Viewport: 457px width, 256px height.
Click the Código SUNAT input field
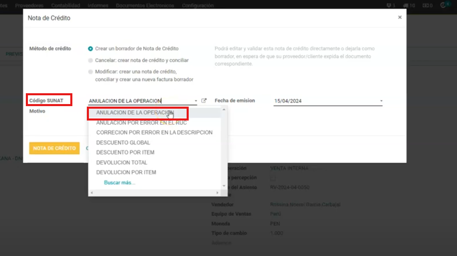click(x=139, y=101)
